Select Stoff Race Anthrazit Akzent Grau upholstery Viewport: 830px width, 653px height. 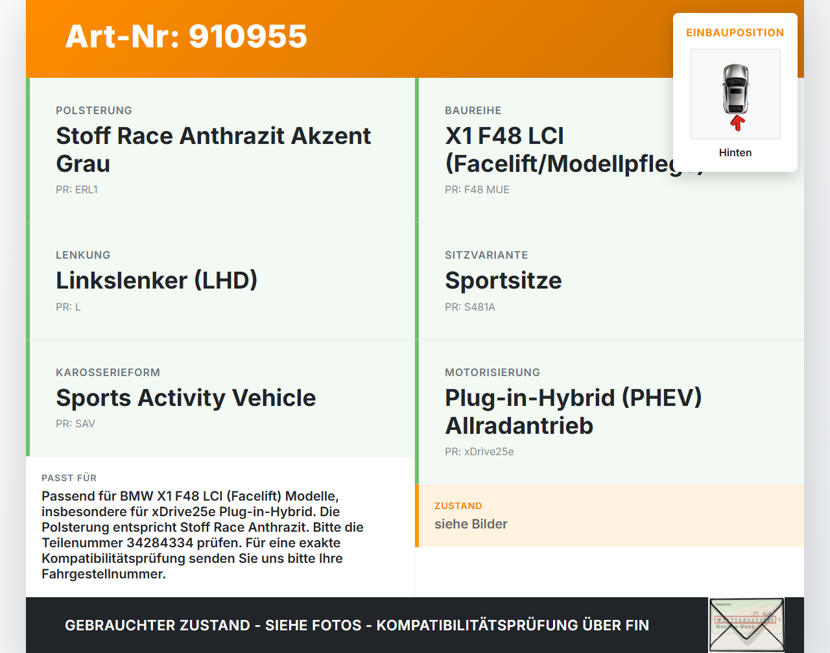(x=213, y=150)
